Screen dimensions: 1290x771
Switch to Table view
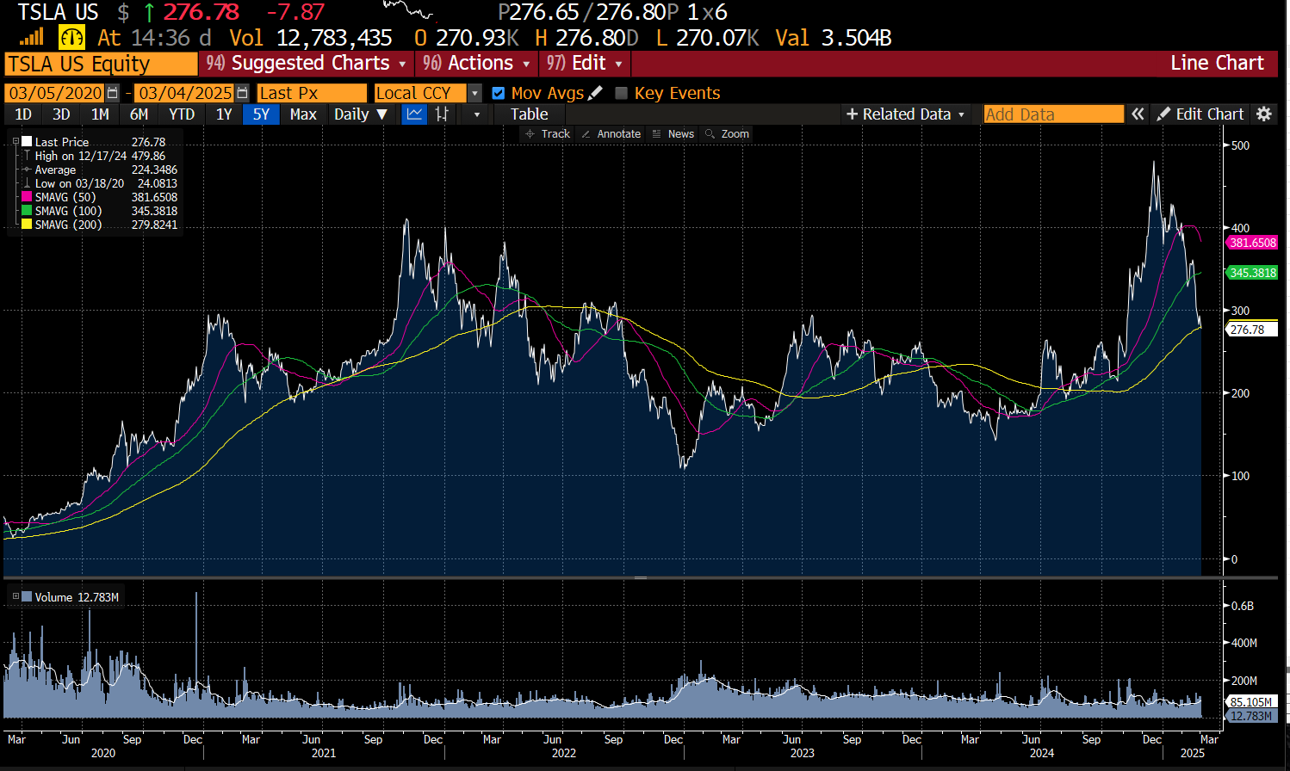coord(529,114)
